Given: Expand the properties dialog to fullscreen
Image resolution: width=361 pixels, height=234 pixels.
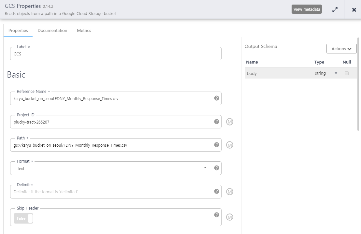Looking at the screenshot, I should click(335, 9).
